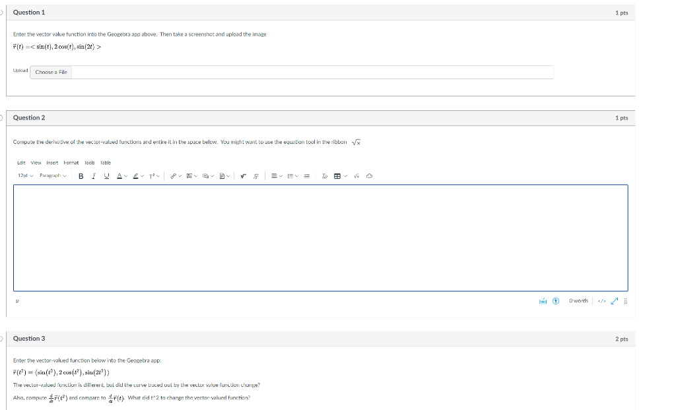Image resolution: width=676 pixels, height=410 pixels.
Task: Click the align text icon
Action: tap(274, 176)
